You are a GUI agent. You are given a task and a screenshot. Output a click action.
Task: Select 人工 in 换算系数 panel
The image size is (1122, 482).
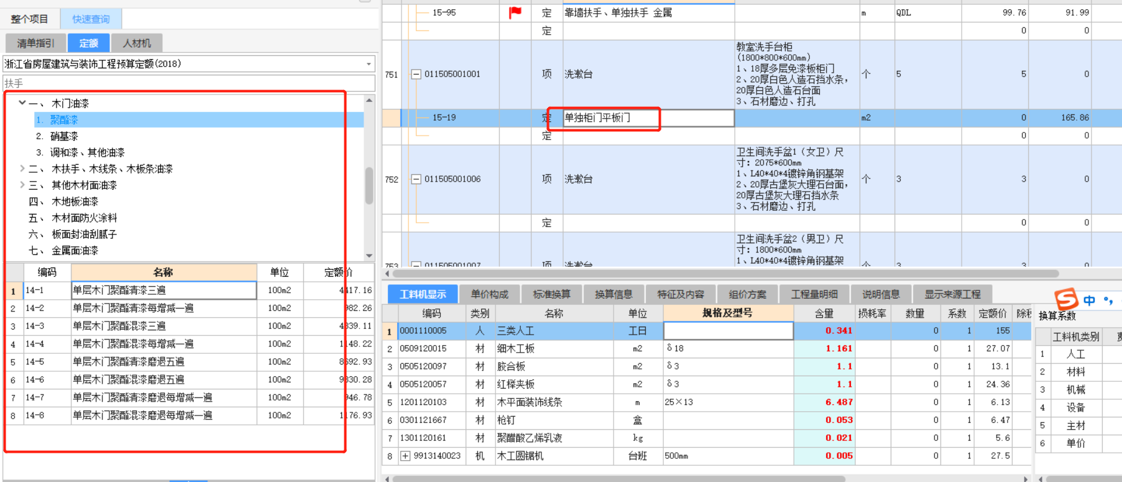point(1075,355)
